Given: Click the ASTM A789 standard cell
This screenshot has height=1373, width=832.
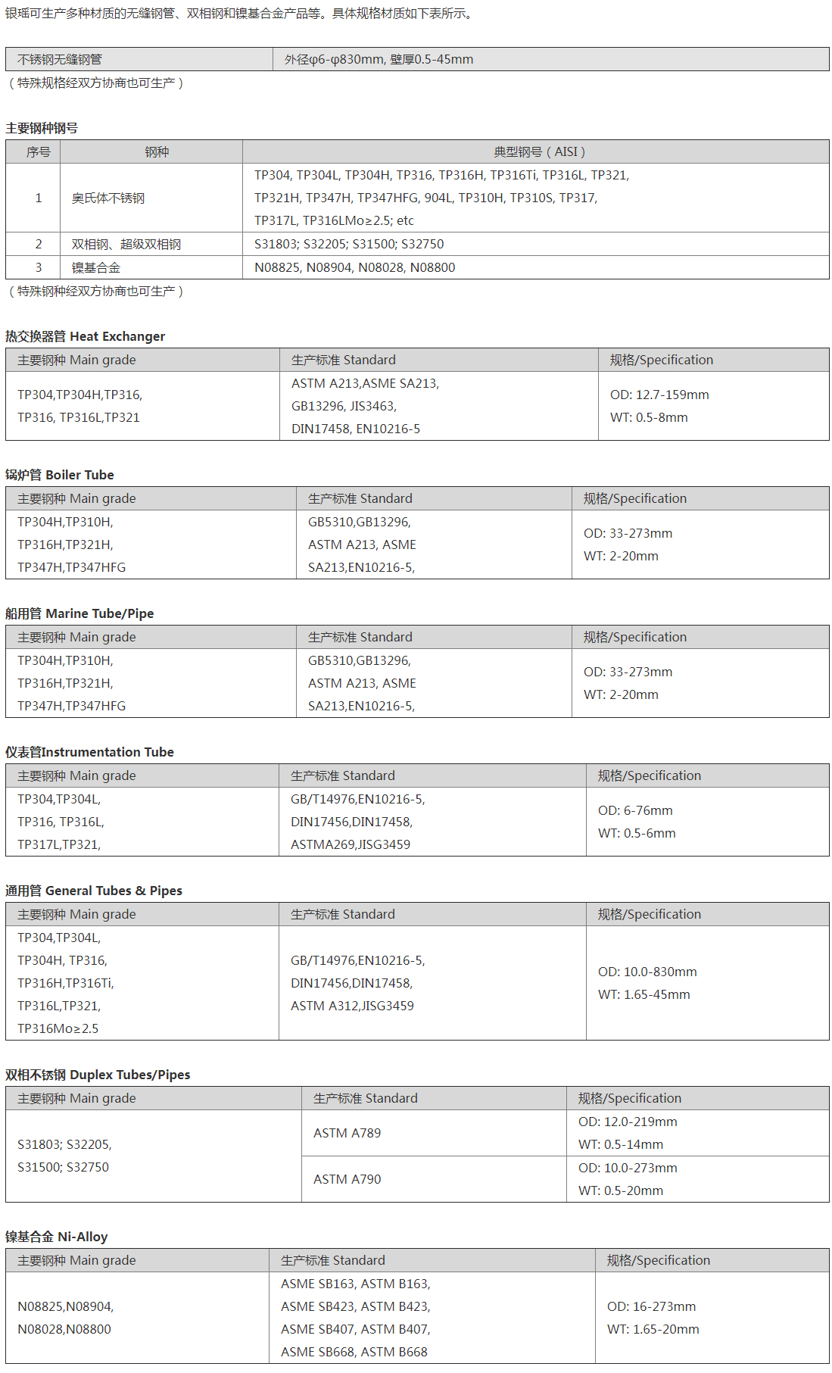Looking at the screenshot, I should 434,1133.
